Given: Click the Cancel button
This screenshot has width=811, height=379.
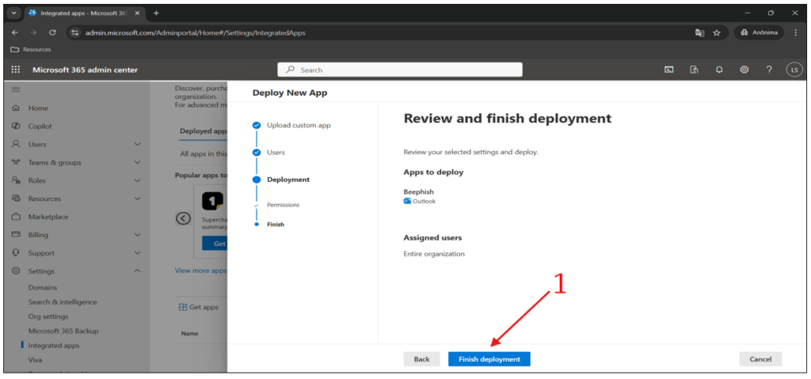Looking at the screenshot, I should click(760, 359).
